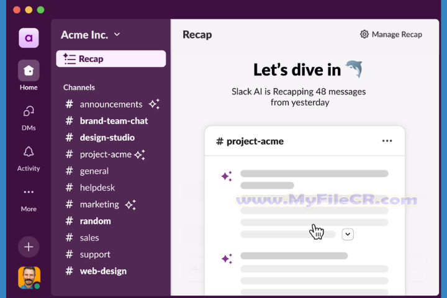Open the user profile avatar
The image size is (447, 298).
pos(29,278)
